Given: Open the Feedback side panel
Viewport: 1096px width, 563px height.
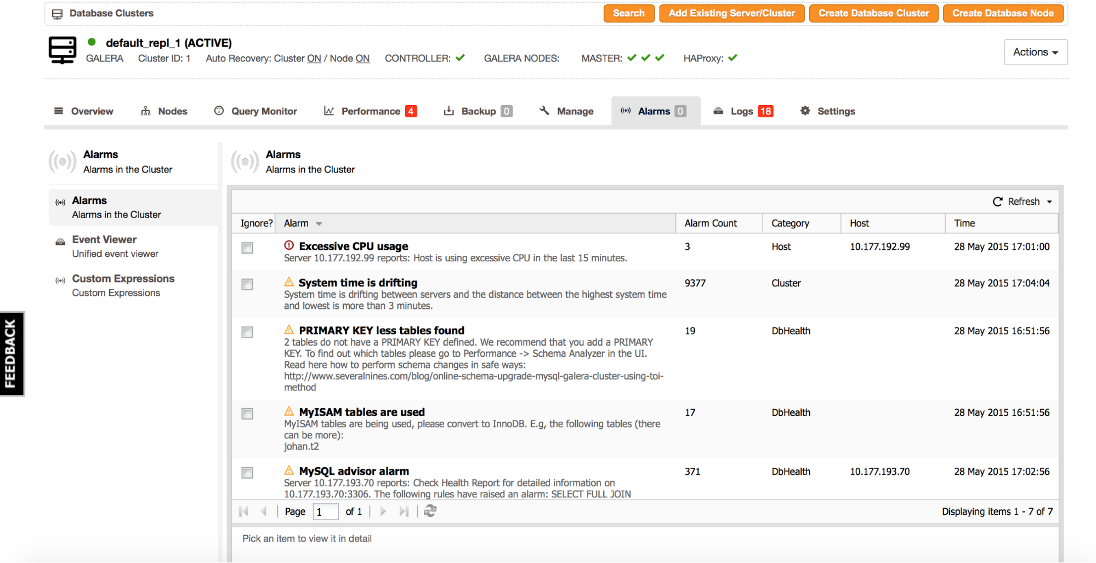Looking at the screenshot, I should click(12, 354).
